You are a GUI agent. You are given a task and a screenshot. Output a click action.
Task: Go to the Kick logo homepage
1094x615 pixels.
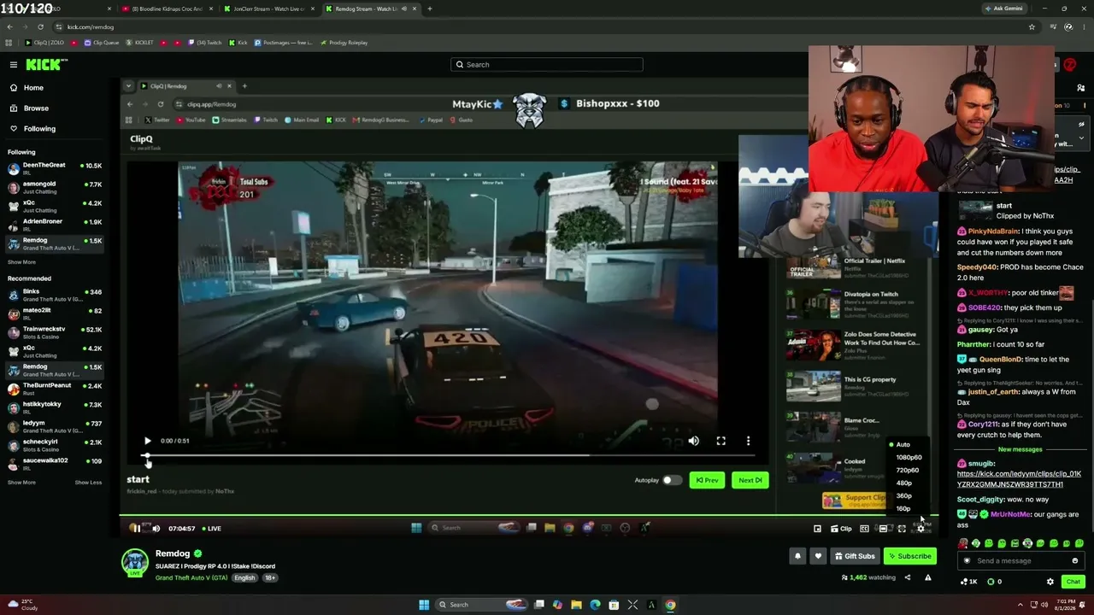pos(46,65)
